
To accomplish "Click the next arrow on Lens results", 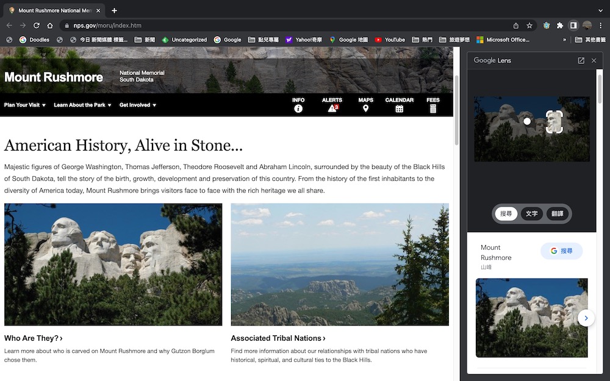I will click(x=586, y=318).
